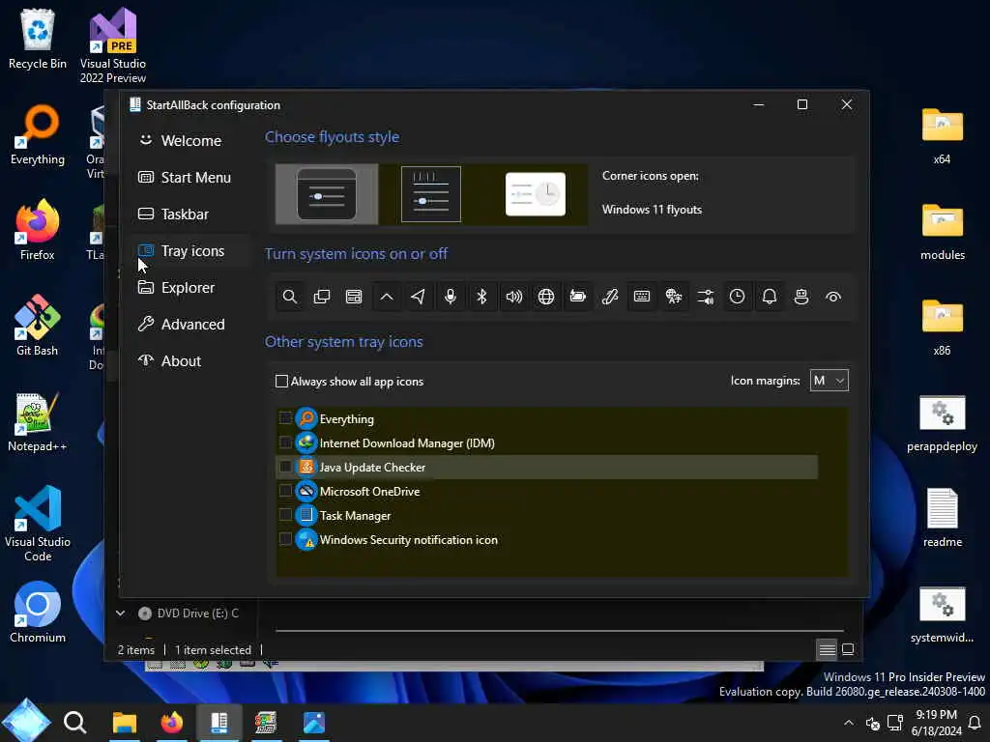This screenshot has height=742, width=990.
Task: Open the notification bell in taskbar
Action: pyautogui.click(x=975, y=723)
